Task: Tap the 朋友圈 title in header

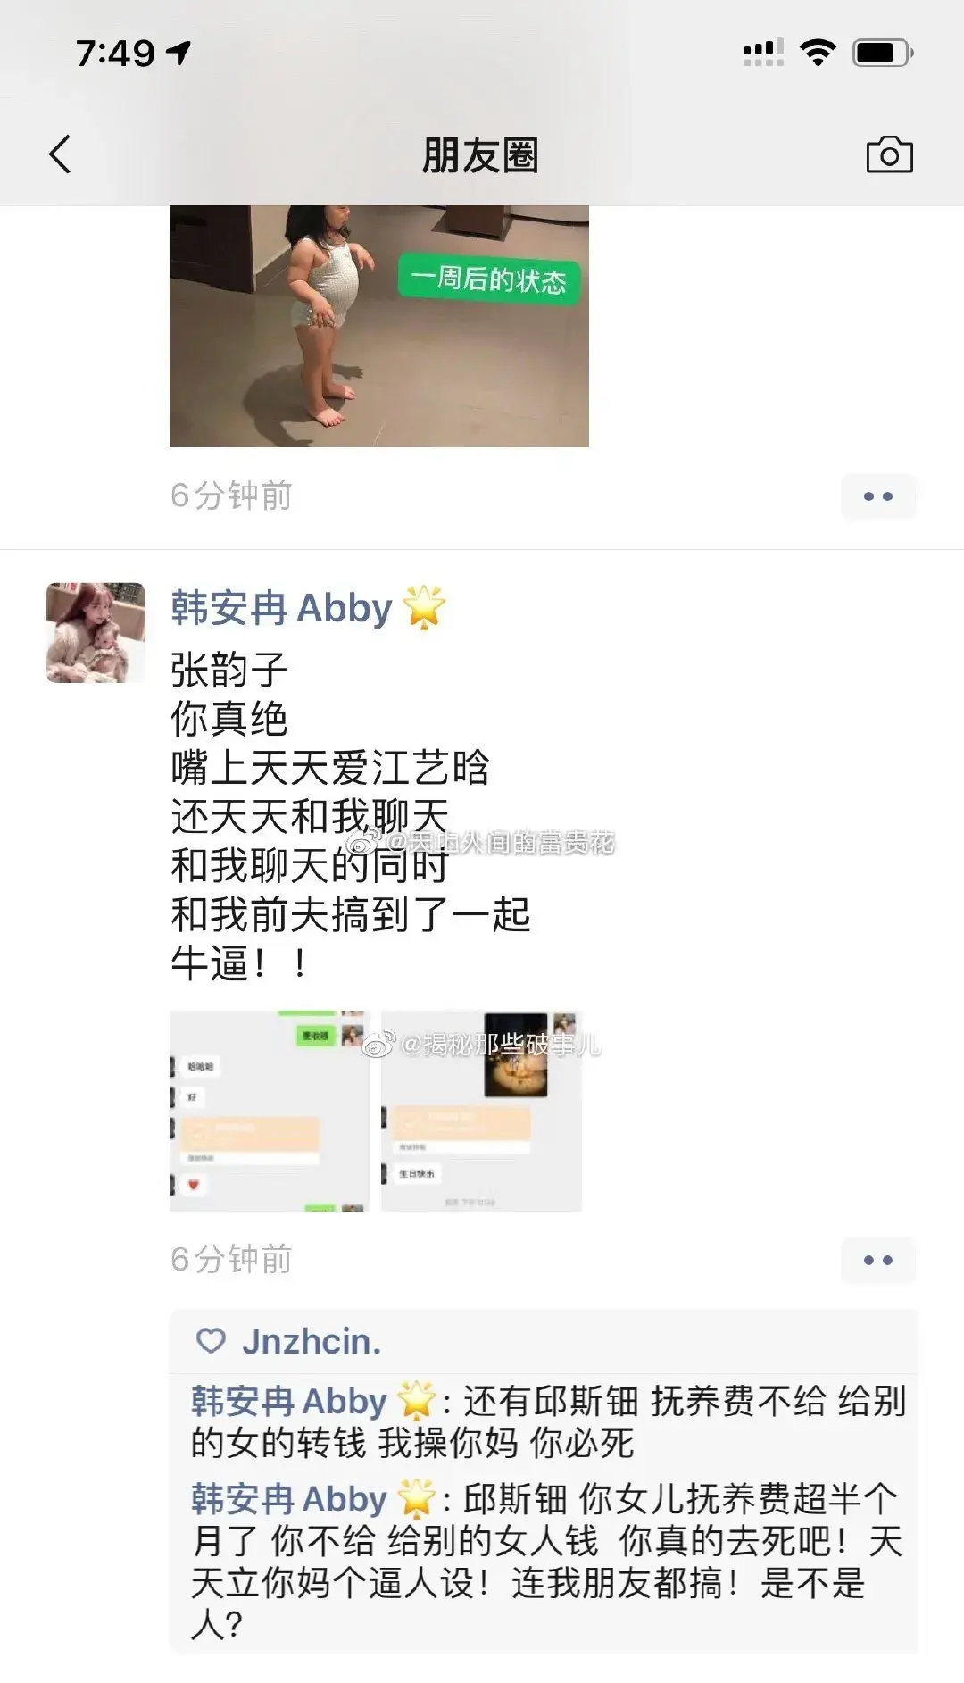Action: [480, 155]
